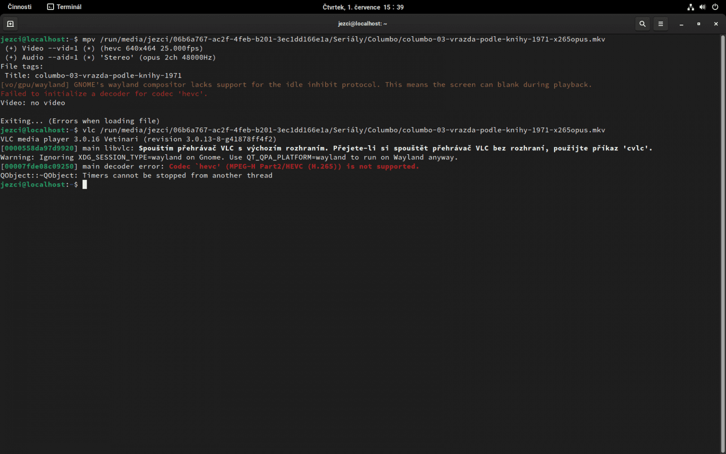Click the terminal cursor block at the prompt
This screenshot has width=726, height=454.
84,184
